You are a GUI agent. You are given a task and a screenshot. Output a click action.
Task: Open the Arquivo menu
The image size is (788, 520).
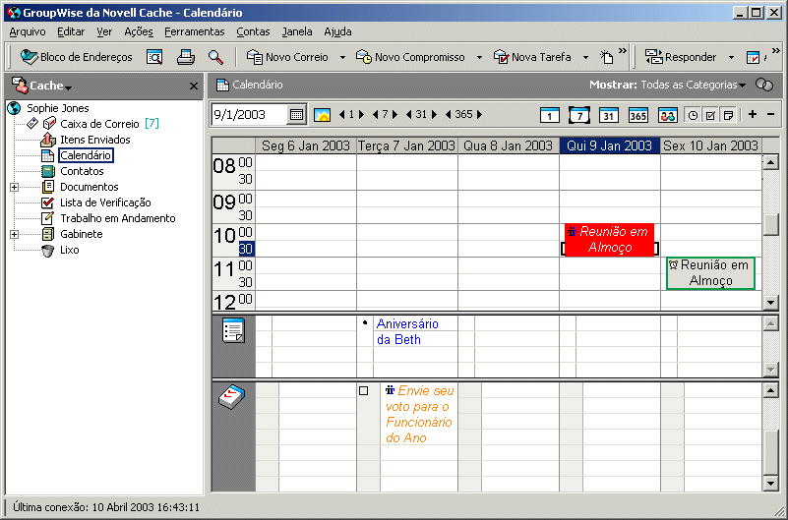pos(28,31)
